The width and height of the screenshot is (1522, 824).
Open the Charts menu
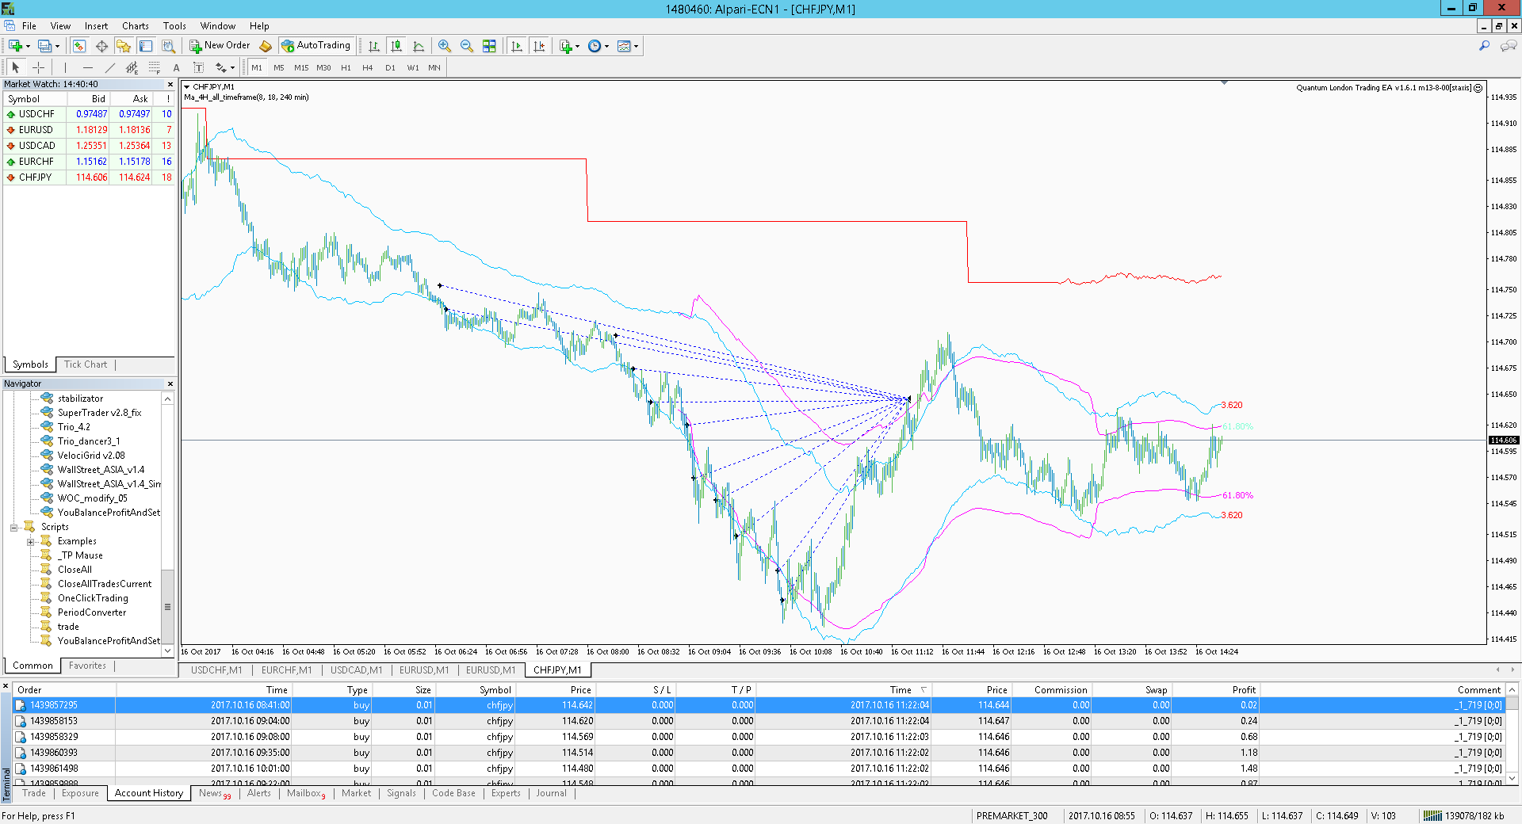(136, 25)
